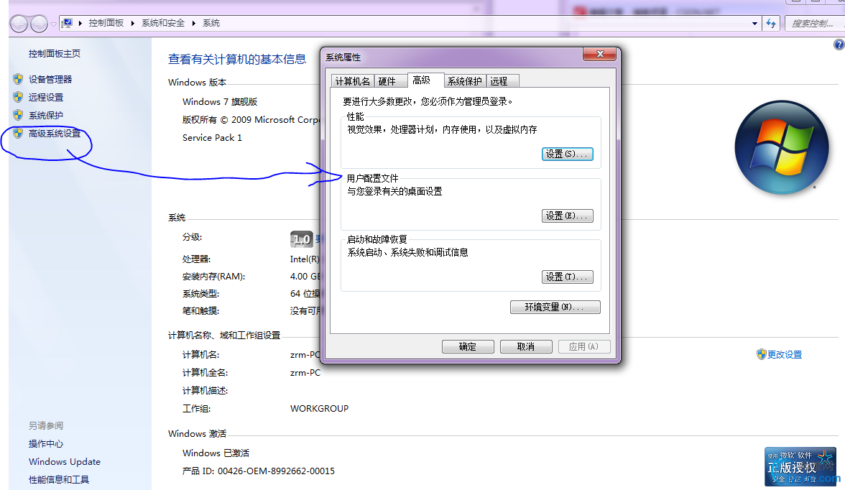Click the 笔和触摸 label
This screenshot has height=490, width=845.
[x=201, y=311]
